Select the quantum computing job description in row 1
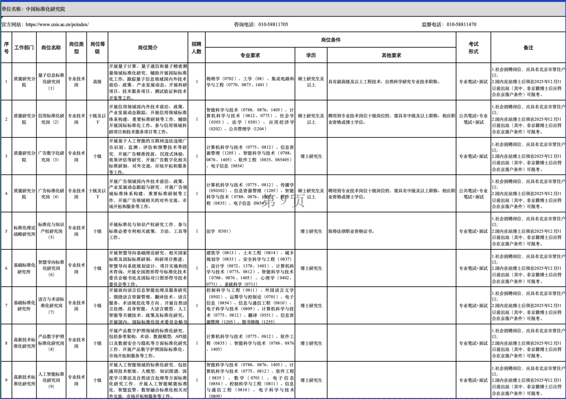 [148, 82]
